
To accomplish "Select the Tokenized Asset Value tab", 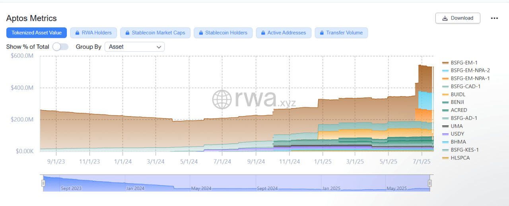I will point(37,33).
